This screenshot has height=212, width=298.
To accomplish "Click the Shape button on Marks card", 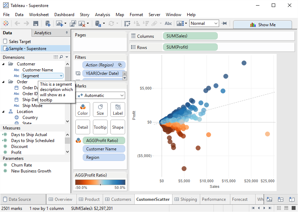I will pos(118,127).
